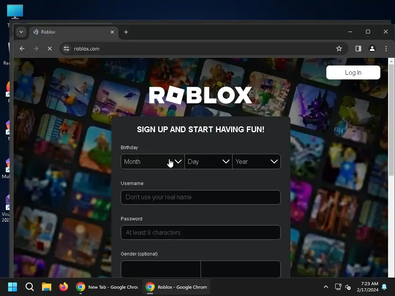The width and height of the screenshot is (395, 296).
Task: Go back using the browser back arrow
Action: click(x=22, y=49)
